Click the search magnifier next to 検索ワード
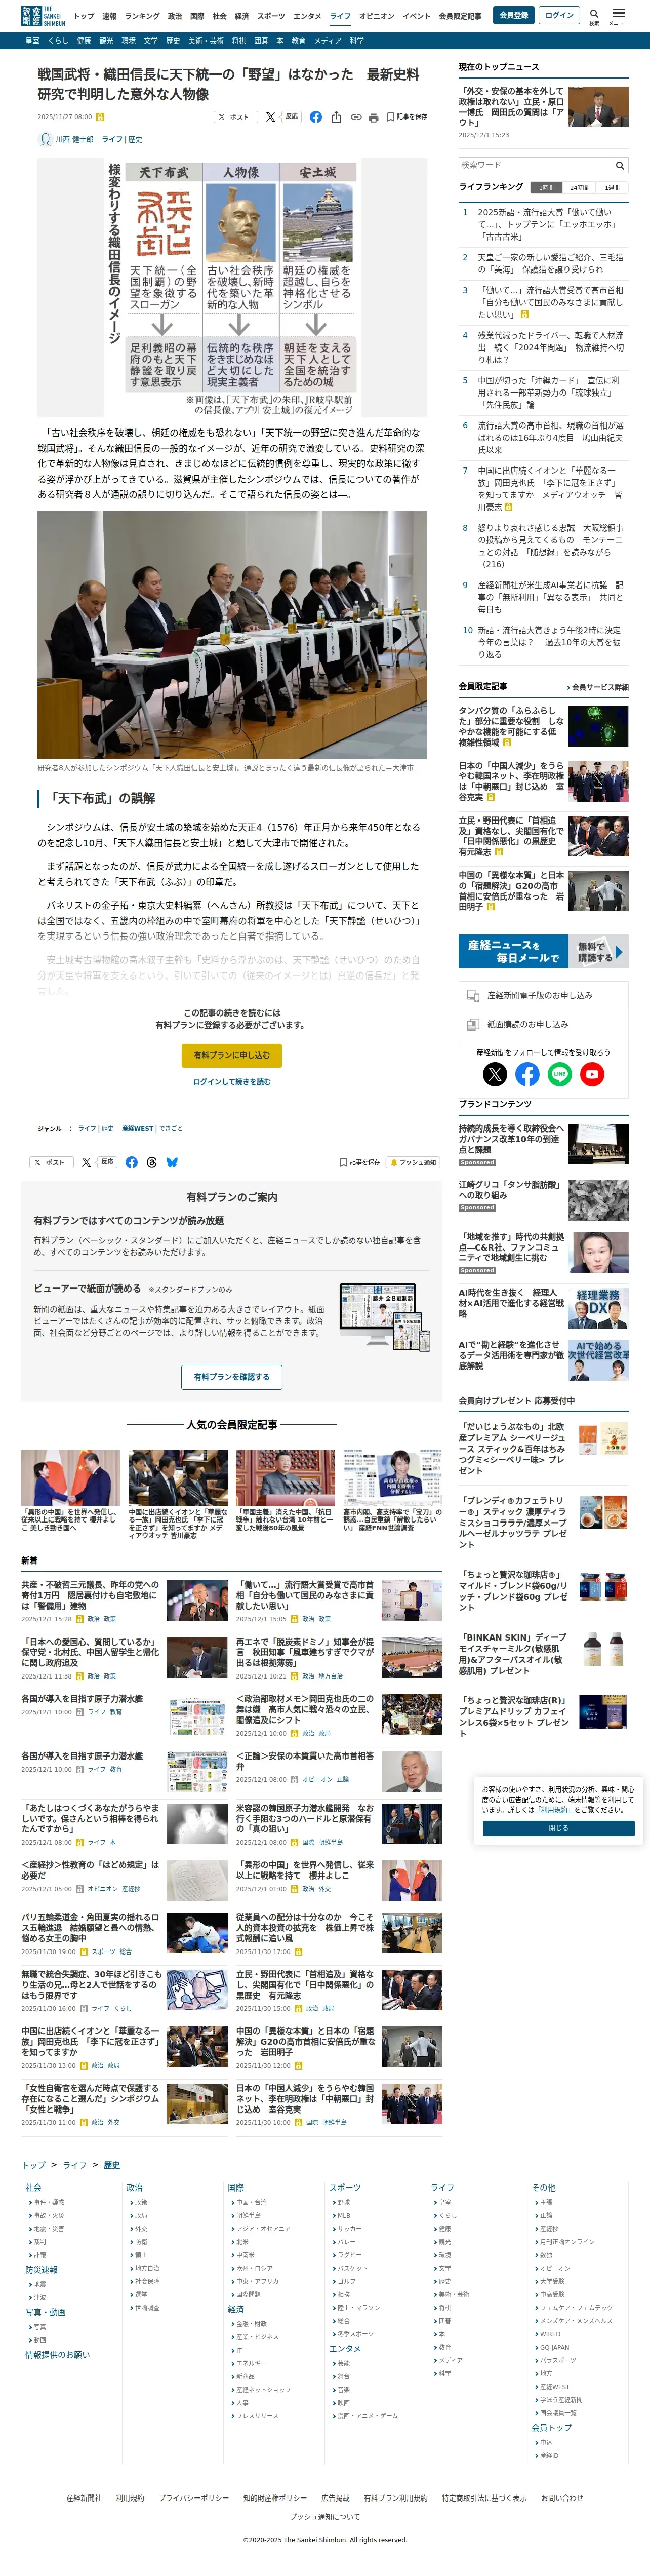The width and height of the screenshot is (650, 2576). [x=620, y=165]
